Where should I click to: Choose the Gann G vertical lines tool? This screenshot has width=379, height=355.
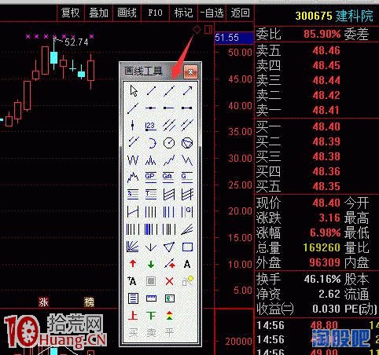(187, 211)
